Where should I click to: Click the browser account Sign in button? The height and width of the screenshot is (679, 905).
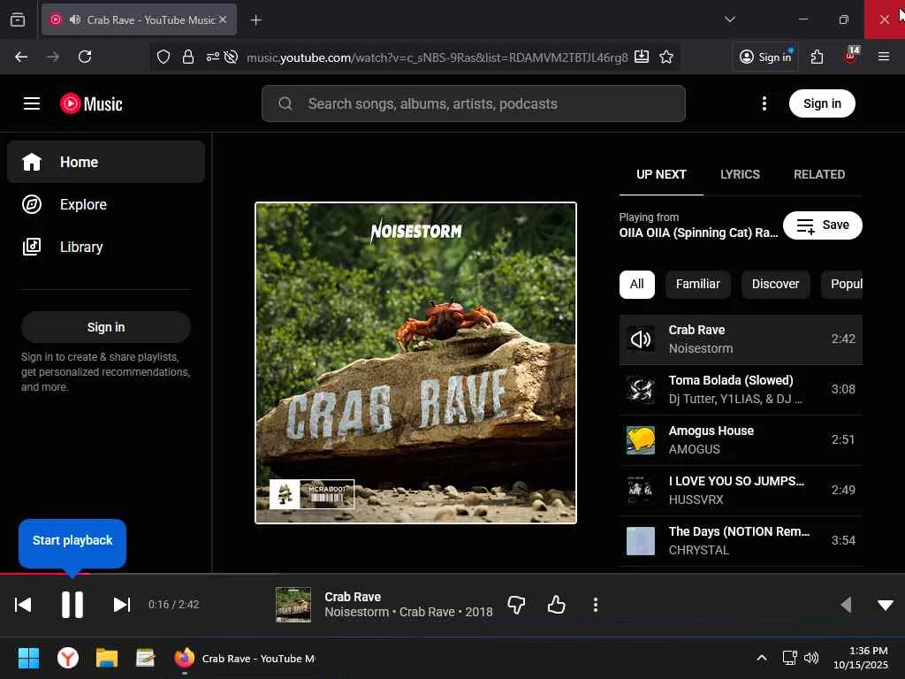[x=765, y=57]
